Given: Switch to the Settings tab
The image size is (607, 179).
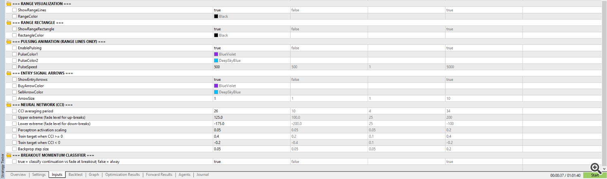Looking at the screenshot, I should coord(39,175).
